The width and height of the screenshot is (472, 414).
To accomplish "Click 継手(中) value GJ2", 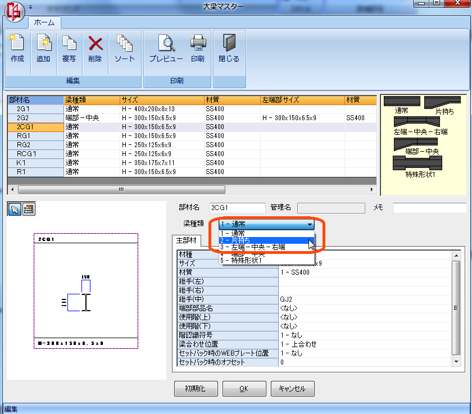I will click(x=365, y=299).
